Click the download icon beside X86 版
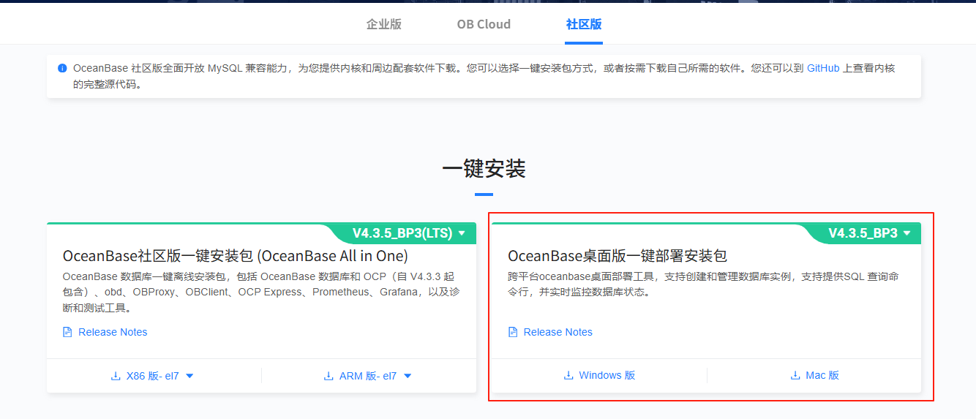The height and width of the screenshot is (419, 976). coord(115,376)
